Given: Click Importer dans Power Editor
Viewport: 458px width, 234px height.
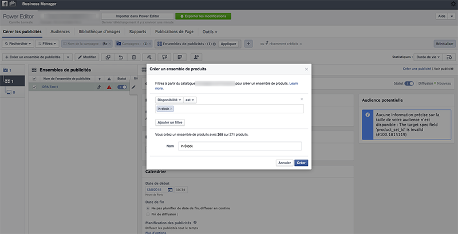Looking at the screenshot, I should click(x=137, y=16).
